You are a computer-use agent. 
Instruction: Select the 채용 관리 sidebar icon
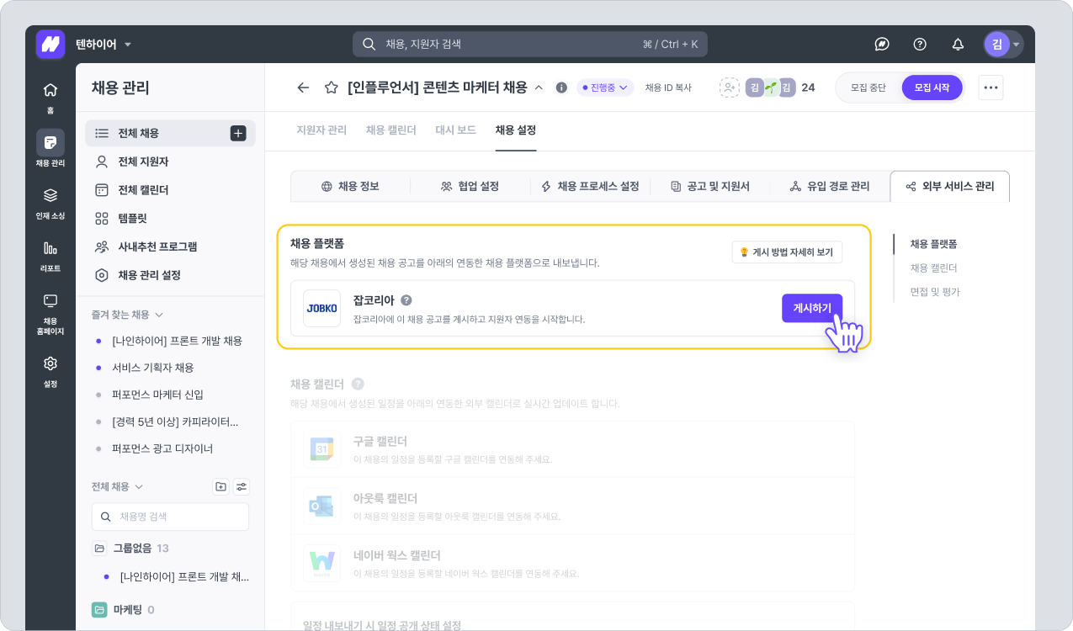[x=50, y=148]
